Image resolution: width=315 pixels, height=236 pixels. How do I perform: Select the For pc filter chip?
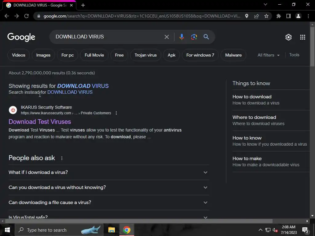67,55
